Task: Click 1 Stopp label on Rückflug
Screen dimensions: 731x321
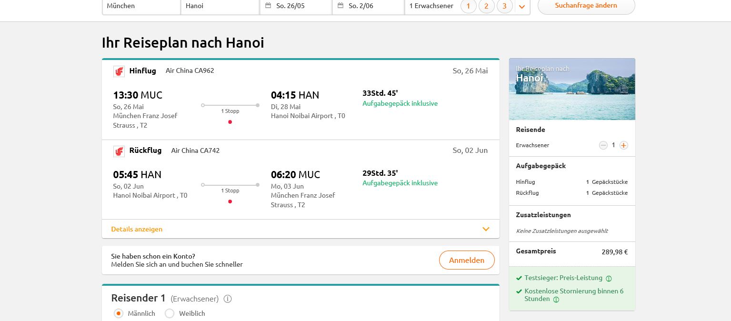Action: tap(230, 191)
